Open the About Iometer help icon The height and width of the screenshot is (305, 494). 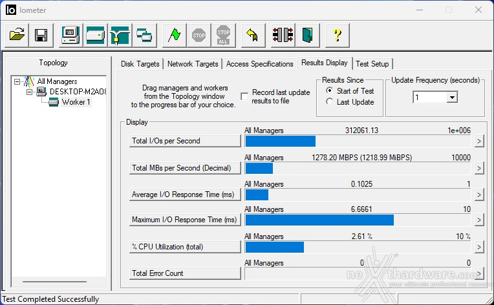[337, 35]
